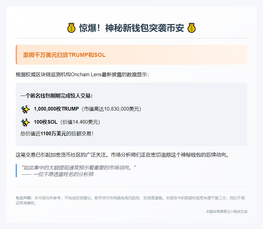Click the sparkle icon beside the 100枚SOL line

tap(25, 122)
